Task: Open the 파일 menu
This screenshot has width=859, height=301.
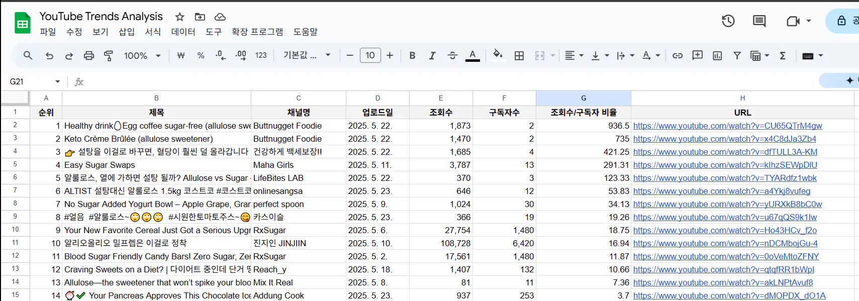Action: click(x=48, y=32)
